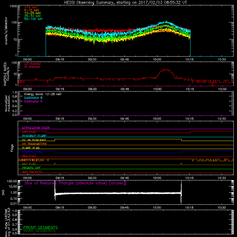This screenshot has width=237, height=237.
Task: Click the '1000' y-tick of counts panel
Action: pos(13,6)
